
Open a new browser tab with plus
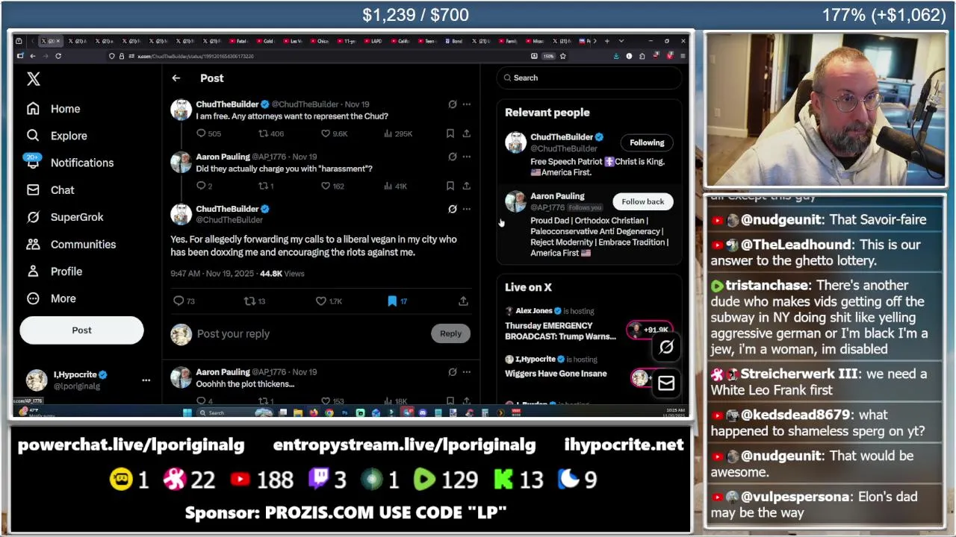[x=606, y=41]
